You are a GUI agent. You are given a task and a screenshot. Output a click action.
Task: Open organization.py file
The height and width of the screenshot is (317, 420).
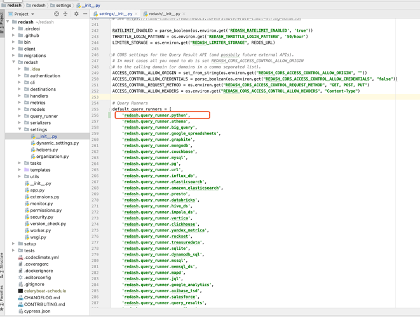(53, 157)
